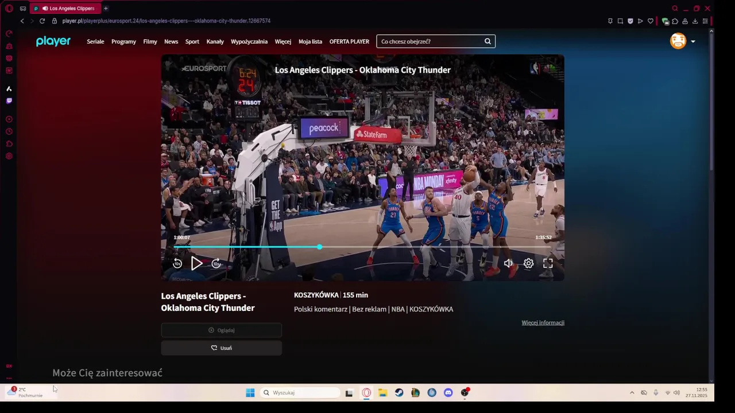The height and width of the screenshot is (413, 735).
Task: Open the tab islands/workspaces icon
Action: [23, 9]
